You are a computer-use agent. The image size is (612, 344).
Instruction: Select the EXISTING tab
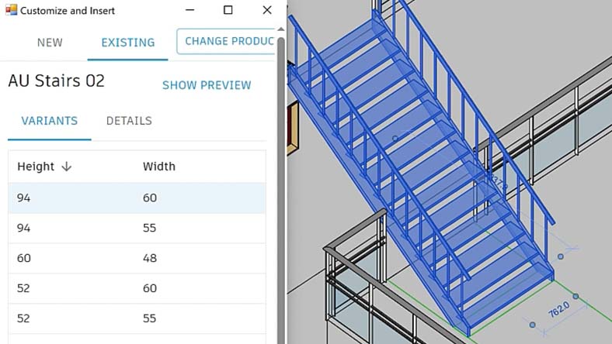pos(128,43)
